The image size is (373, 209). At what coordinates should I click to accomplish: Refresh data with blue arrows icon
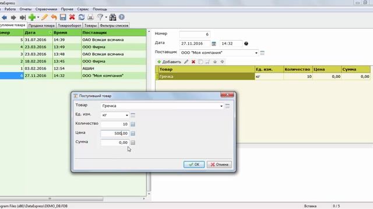[82, 17]
